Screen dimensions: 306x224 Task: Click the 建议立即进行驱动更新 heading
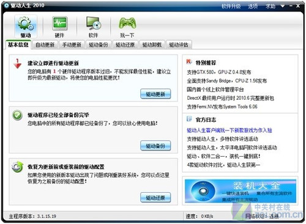pos(53,63)
